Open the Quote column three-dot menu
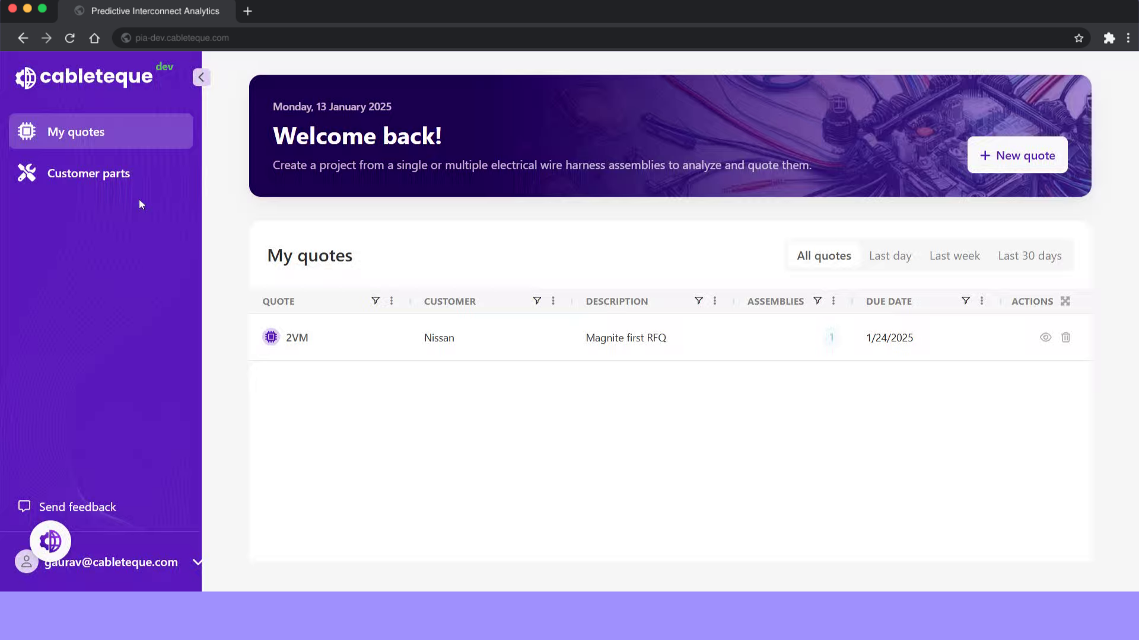This screenshot has width=1139, height=640. pos(391,301)
